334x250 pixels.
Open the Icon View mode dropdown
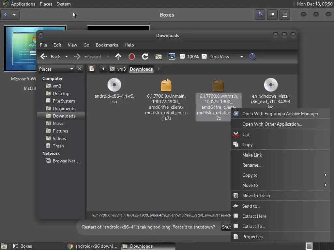[227, 57]
